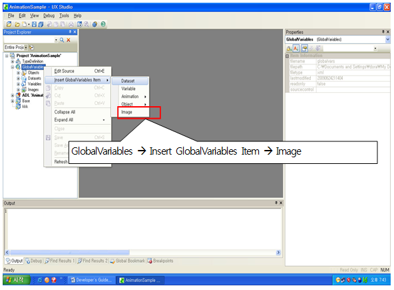
Task: Click the open folder toolbar icon
Action: pyautogui.click(x=17, y=25)
